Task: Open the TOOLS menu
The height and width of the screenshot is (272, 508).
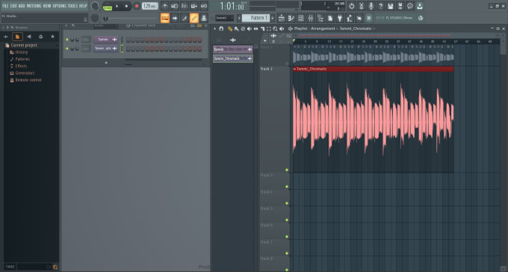Action: [72, 6]
